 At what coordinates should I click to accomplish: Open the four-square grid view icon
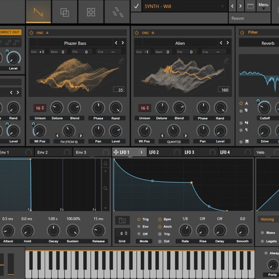91,12
